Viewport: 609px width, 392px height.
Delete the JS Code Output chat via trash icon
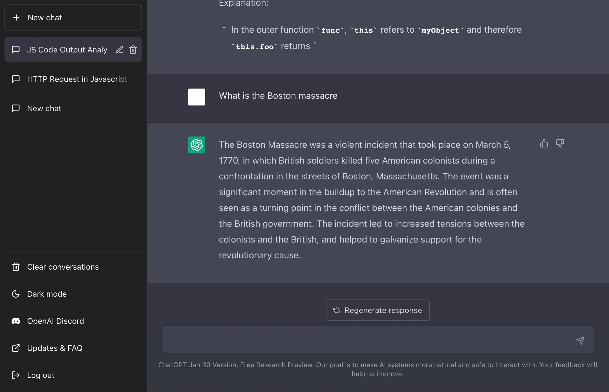pyautogui.click(x=133, y=50)
